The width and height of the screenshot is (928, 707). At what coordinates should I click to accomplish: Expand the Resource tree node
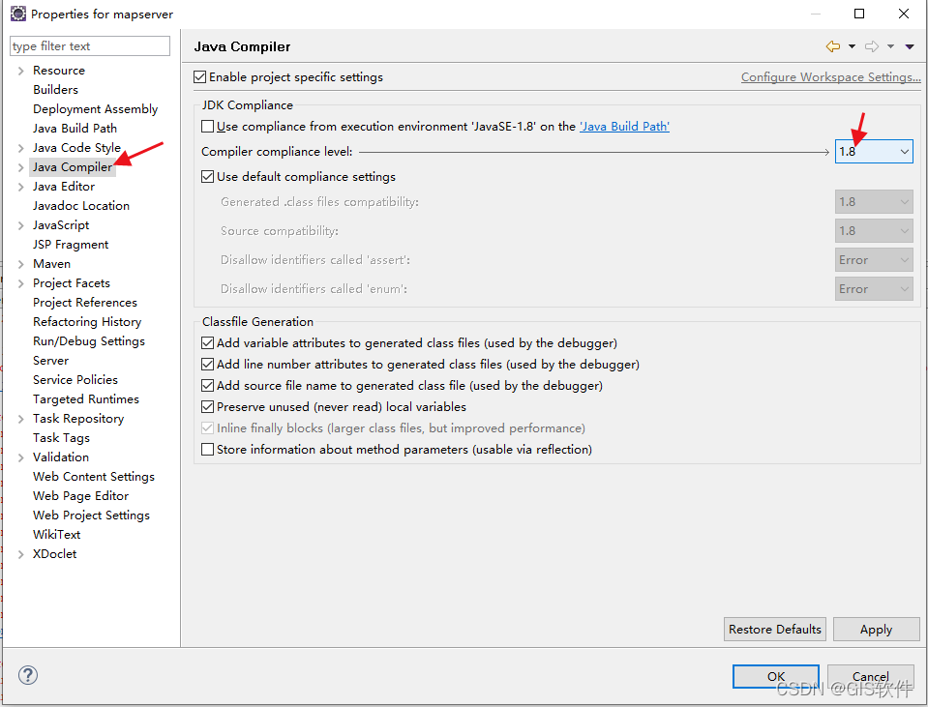[20, 71]
